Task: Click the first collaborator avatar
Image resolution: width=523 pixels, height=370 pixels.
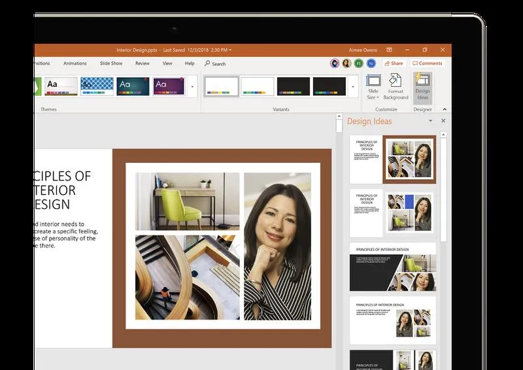Action: [x=335, y=63]
